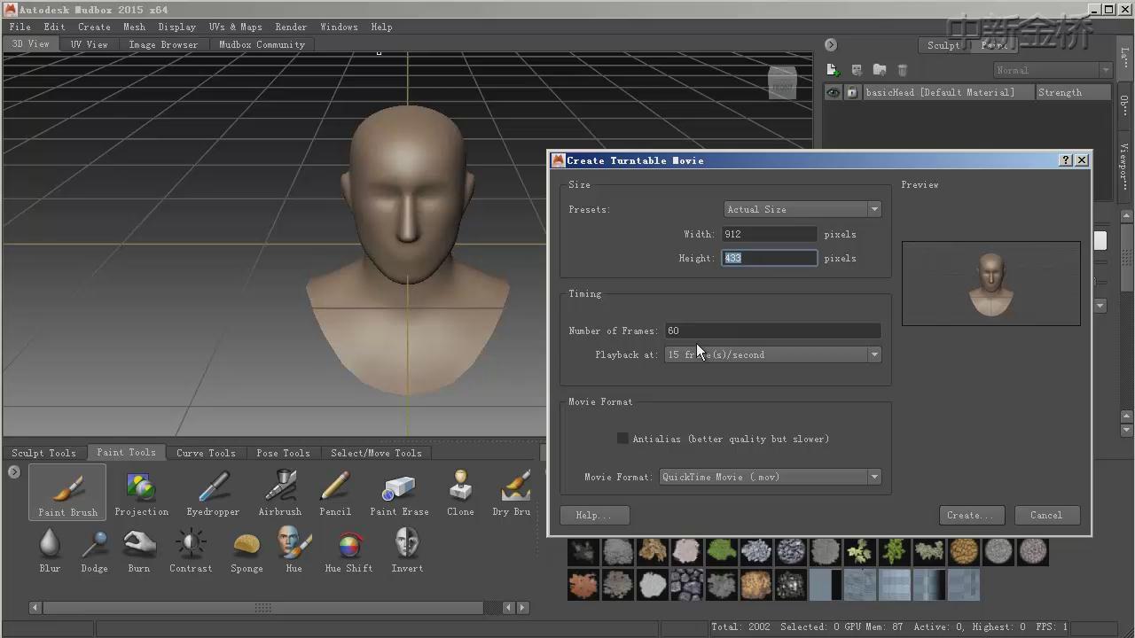The width and height of the screenshot is (1135, 638).
Task: Activate the Paint Erase tool
Action: tap(399, 493)
